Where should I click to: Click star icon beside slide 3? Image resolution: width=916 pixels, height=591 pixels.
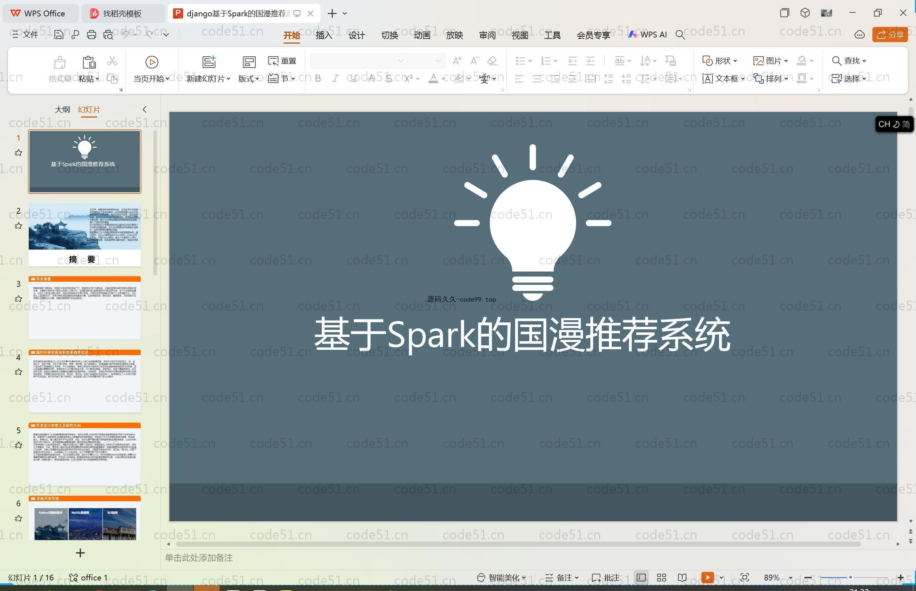(x=18, y=298)
